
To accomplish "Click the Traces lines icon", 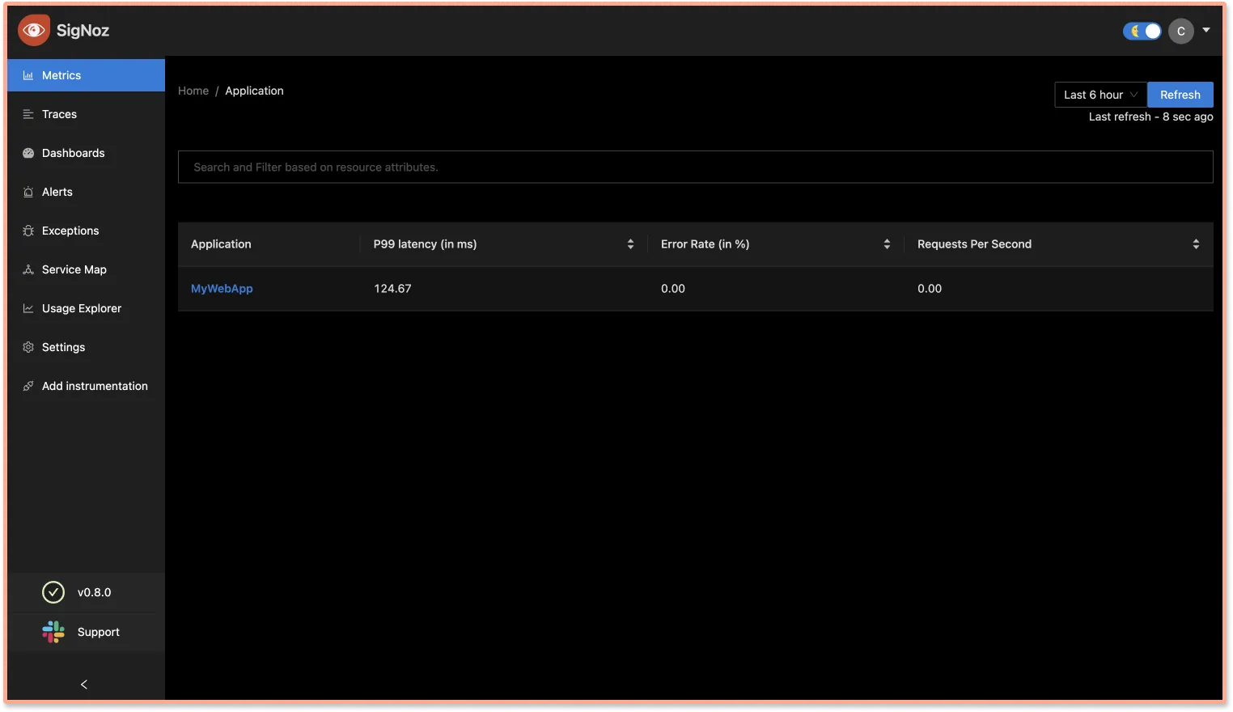I will coord(28,114).
